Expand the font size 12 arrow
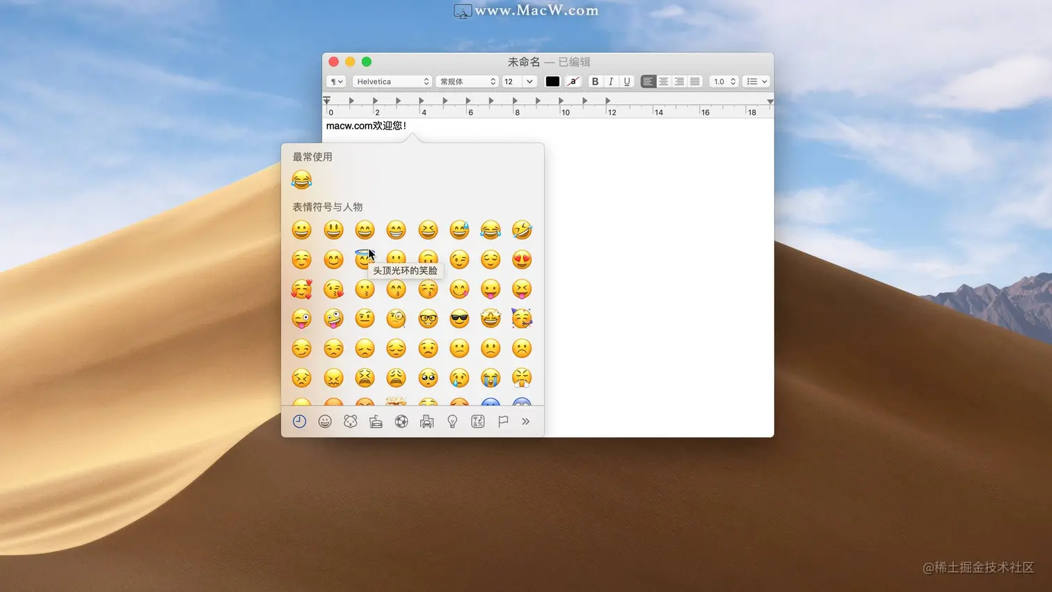The image size is (1052, 592). pos(529,81)
